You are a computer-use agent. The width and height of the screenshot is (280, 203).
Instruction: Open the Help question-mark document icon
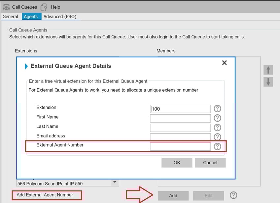[44, 7]
